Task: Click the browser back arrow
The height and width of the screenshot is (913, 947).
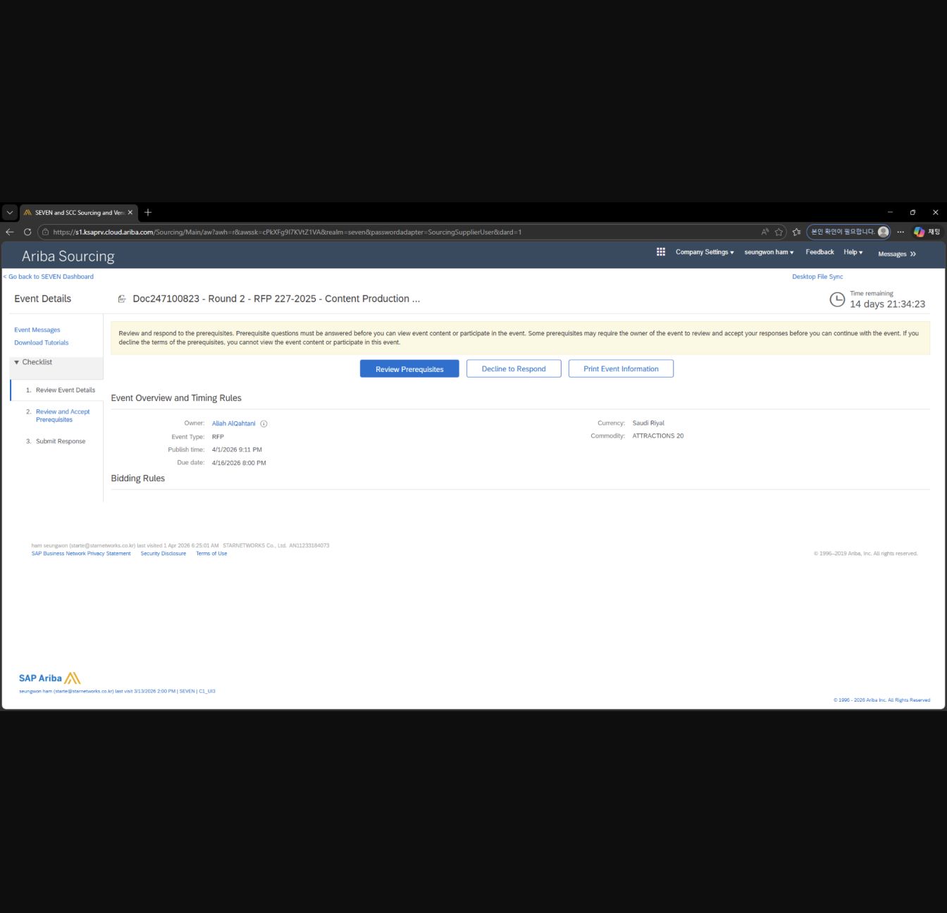Action: (x=10, y=232)
